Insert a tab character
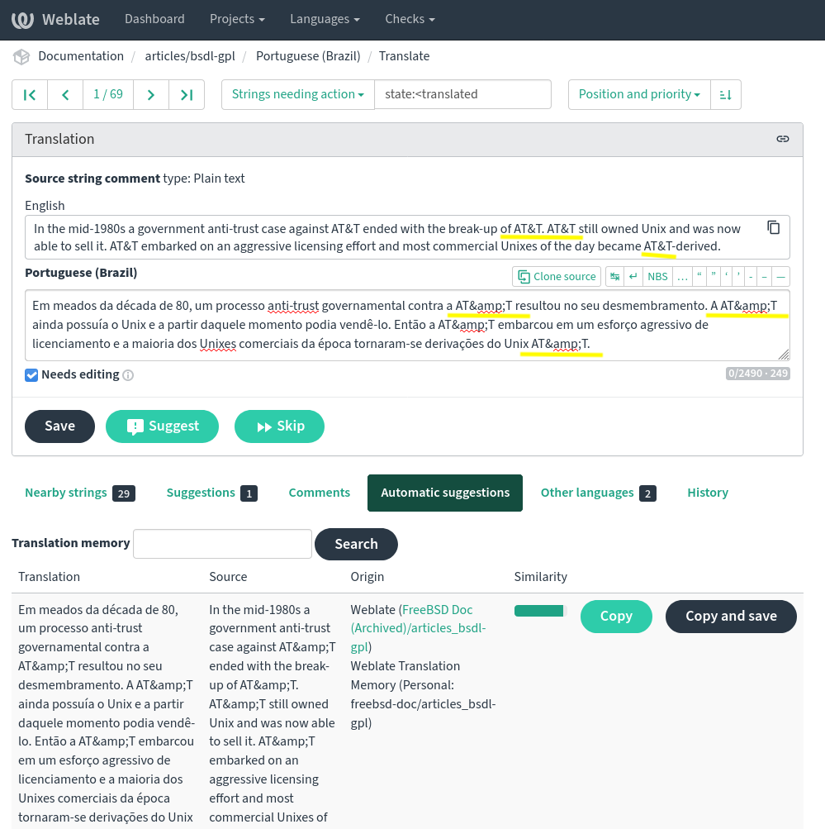This screenshot has width=825, height=829. click(615, 277)
